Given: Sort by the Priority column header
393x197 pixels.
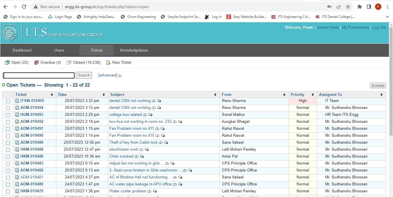Looking at the screenshot, I should 302,94.
